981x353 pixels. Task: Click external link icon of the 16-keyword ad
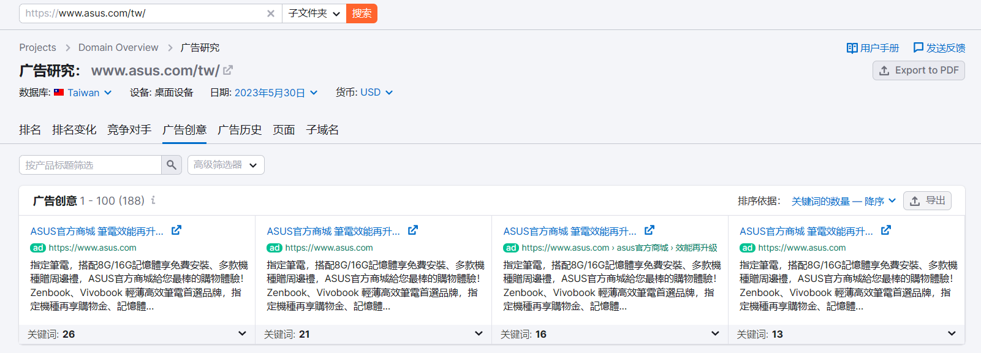coord(650,230)
